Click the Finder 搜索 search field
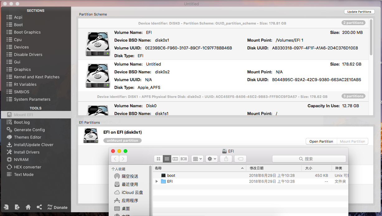382x216 pixels. click(x=309, y=159)
